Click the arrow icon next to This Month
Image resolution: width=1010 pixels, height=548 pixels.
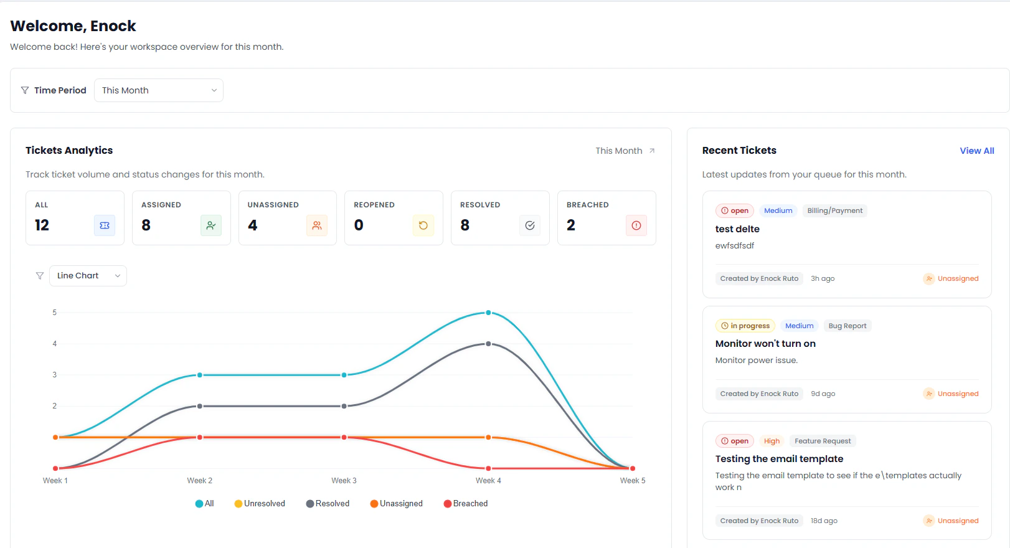pos(652,151)
